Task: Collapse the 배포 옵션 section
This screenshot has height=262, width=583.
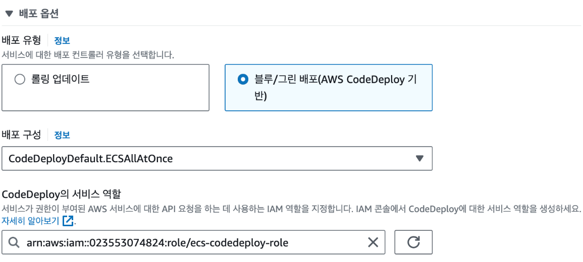Action: point(9,14)
